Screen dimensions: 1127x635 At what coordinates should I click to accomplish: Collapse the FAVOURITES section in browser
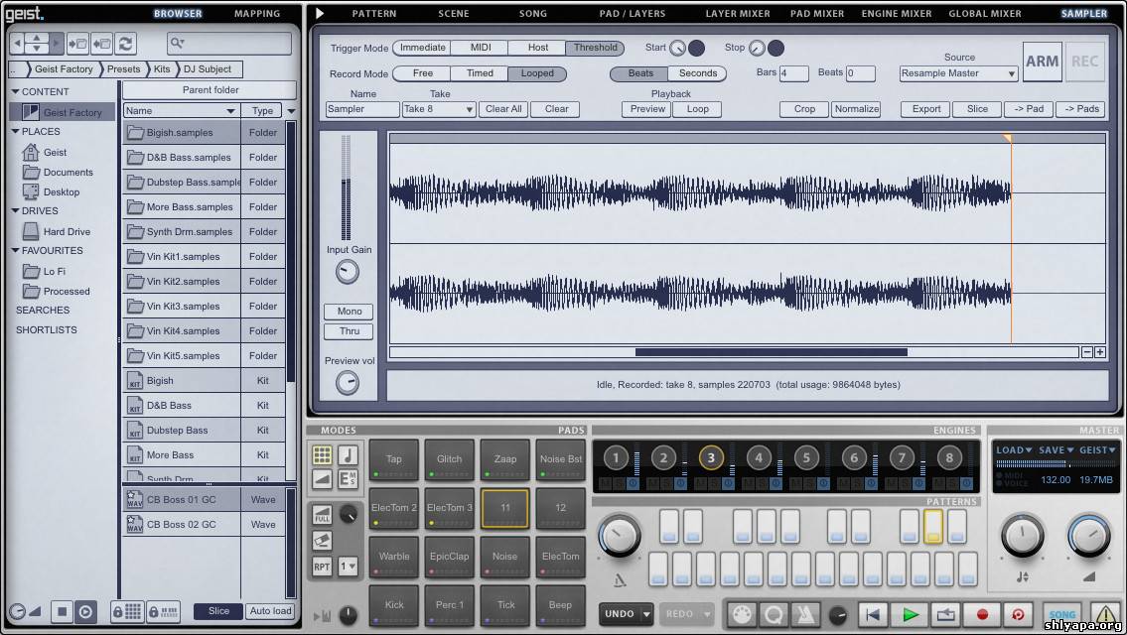pyautogui.click(x=16, y=251)
